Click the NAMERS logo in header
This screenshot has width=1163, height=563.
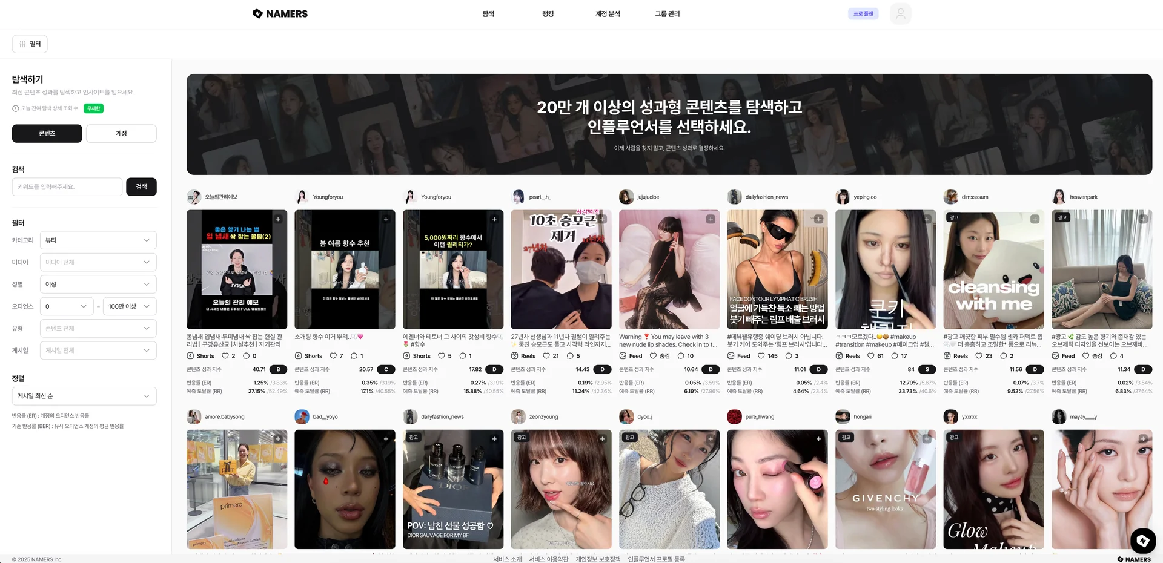click(x=280, y=13)
